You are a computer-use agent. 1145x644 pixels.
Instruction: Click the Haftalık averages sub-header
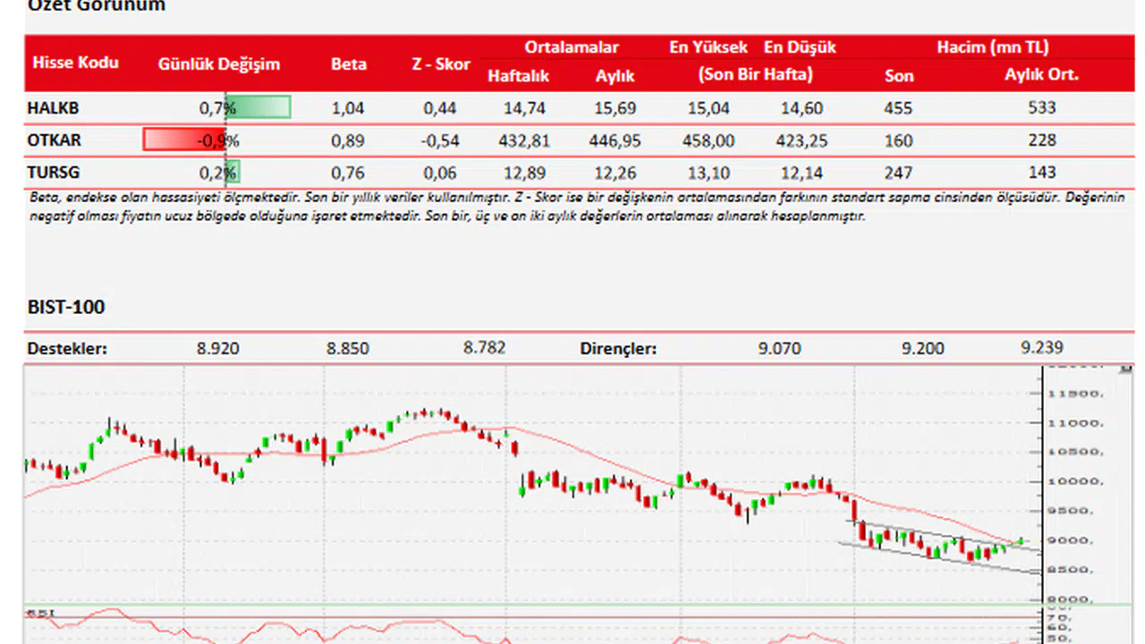coord(518,76)
